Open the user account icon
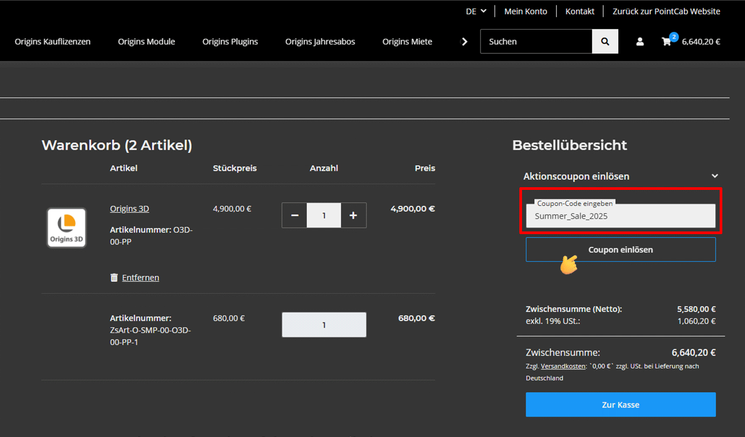 (x=640, y=42)
